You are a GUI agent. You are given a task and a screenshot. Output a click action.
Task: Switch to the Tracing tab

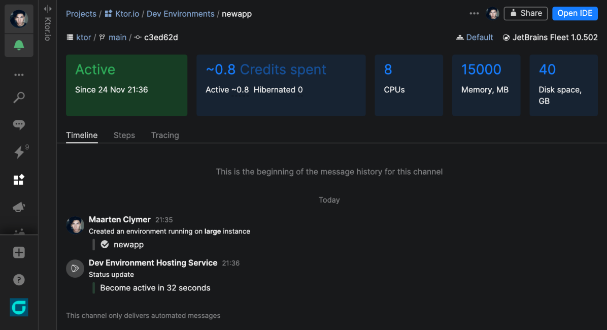(x=165, y=135)
